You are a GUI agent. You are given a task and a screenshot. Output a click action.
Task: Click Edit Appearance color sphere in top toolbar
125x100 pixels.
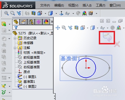(x=85, y=13)
